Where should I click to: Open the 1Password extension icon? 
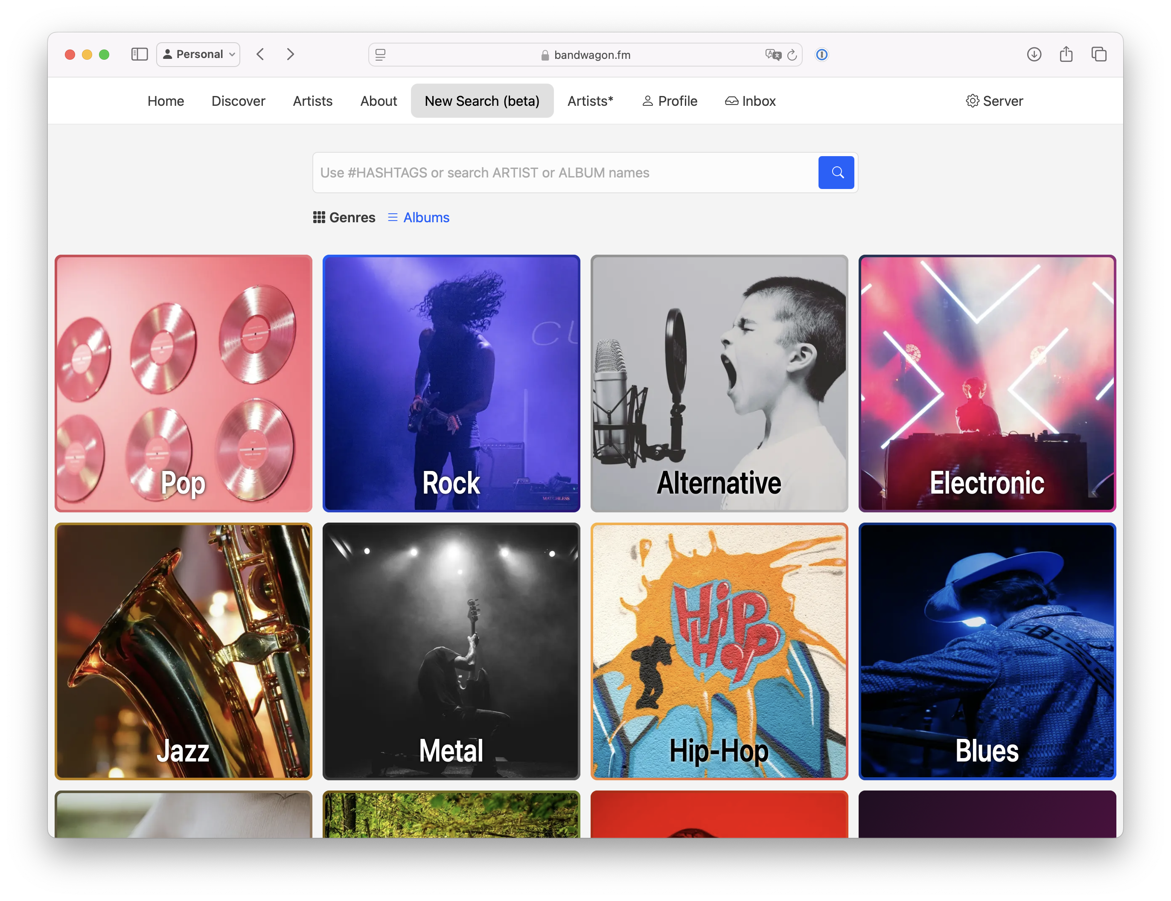click(x=821, y=55)
